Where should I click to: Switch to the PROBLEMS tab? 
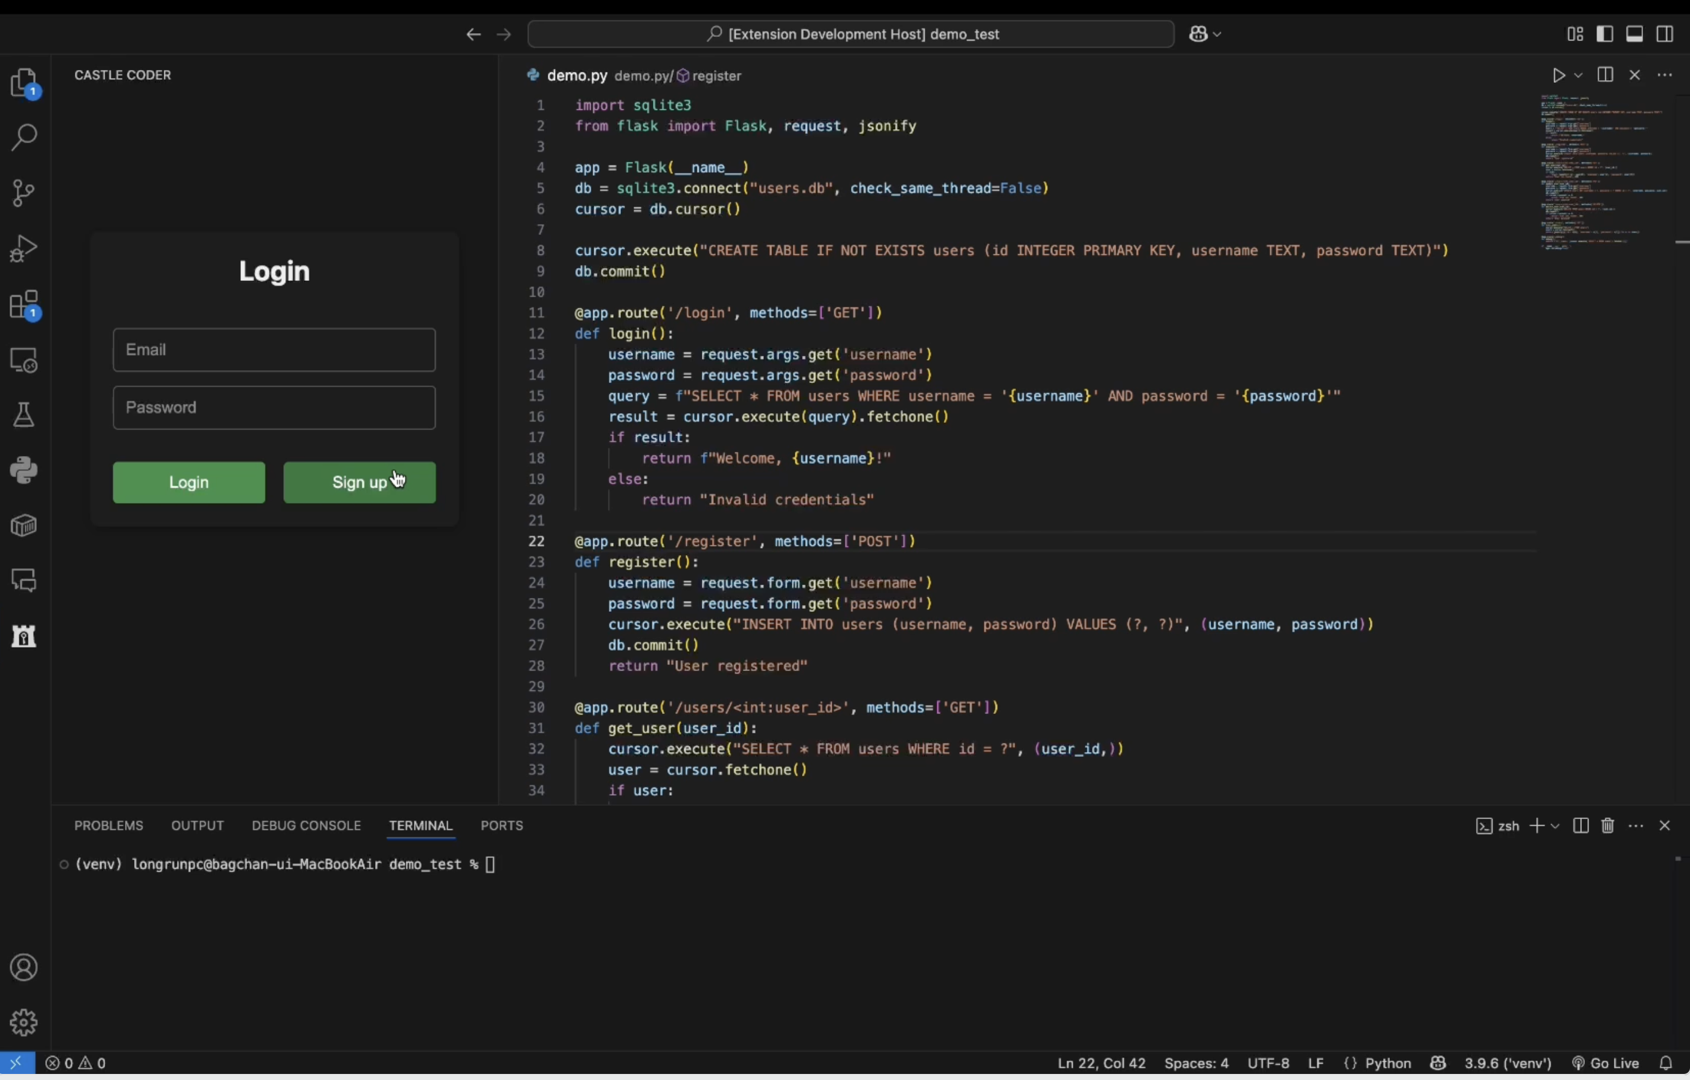[109, 826]
